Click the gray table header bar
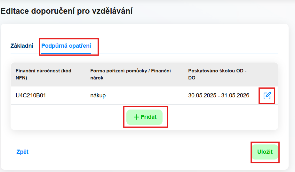This screenshot has width=295, height=172. click(x=144, y=74)
